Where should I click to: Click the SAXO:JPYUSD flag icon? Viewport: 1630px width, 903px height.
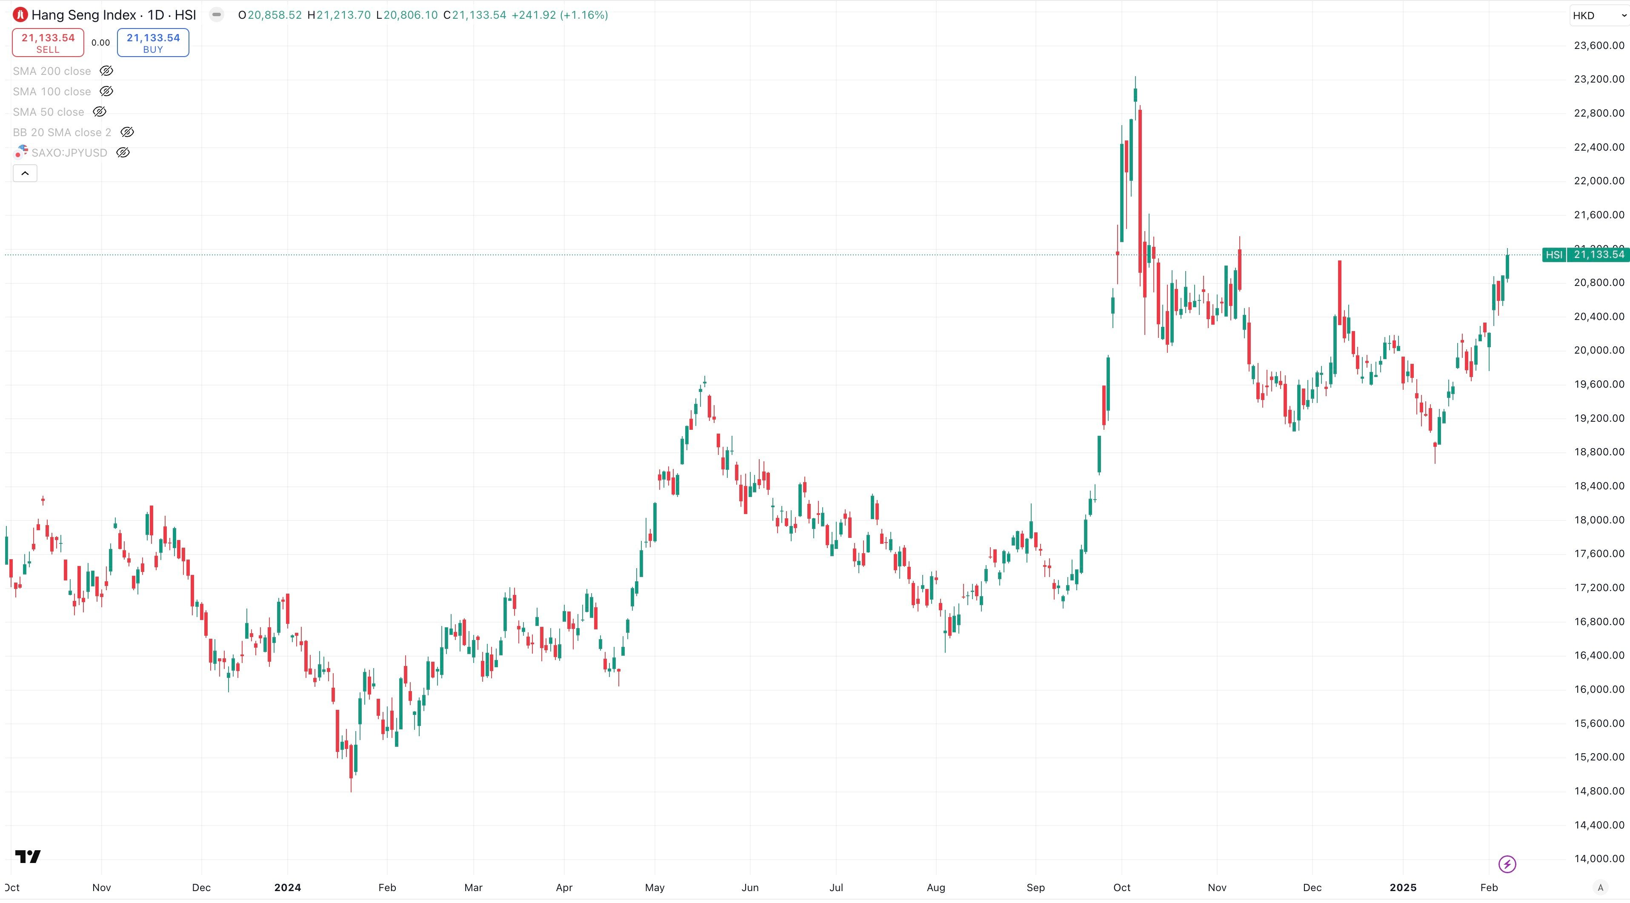(x=21, y=152)
